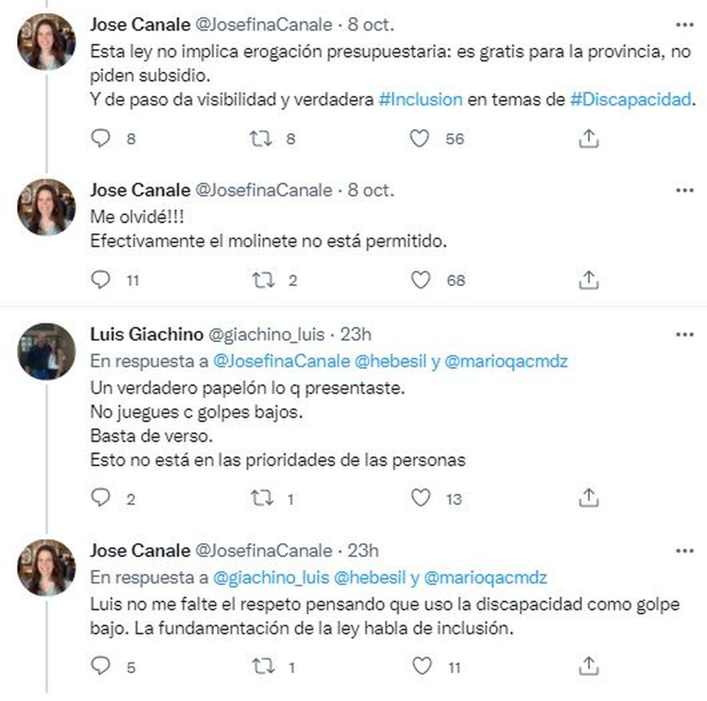Open the #Discapacidad hashtag
Image resolution: width=707 pixels, height=701 pixels.
point(630,100)
